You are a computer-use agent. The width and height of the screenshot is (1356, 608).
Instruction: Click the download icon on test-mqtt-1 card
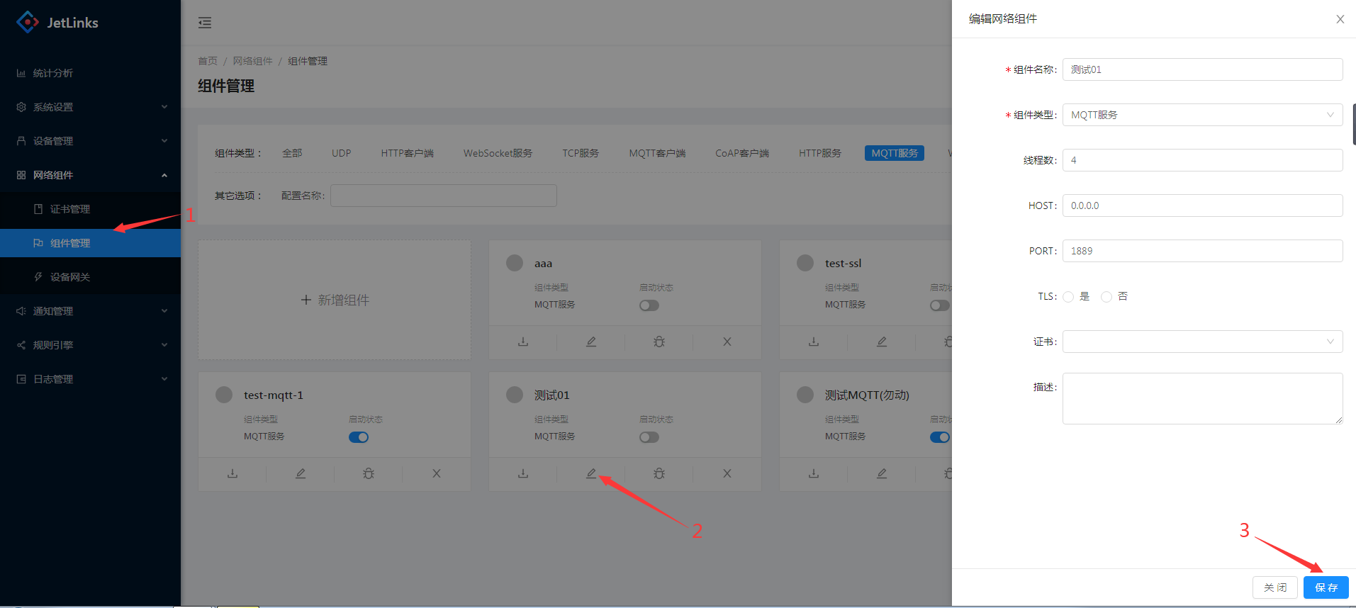click(x=232, y=473)
